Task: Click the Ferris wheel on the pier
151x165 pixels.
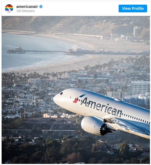Action: [75, 47]
